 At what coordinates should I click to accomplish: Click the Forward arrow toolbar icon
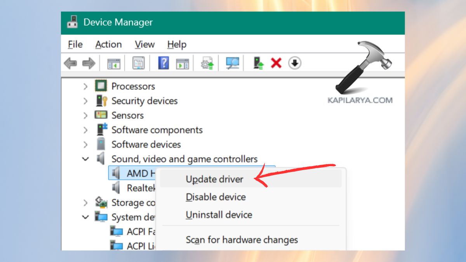tap(89, 63)
